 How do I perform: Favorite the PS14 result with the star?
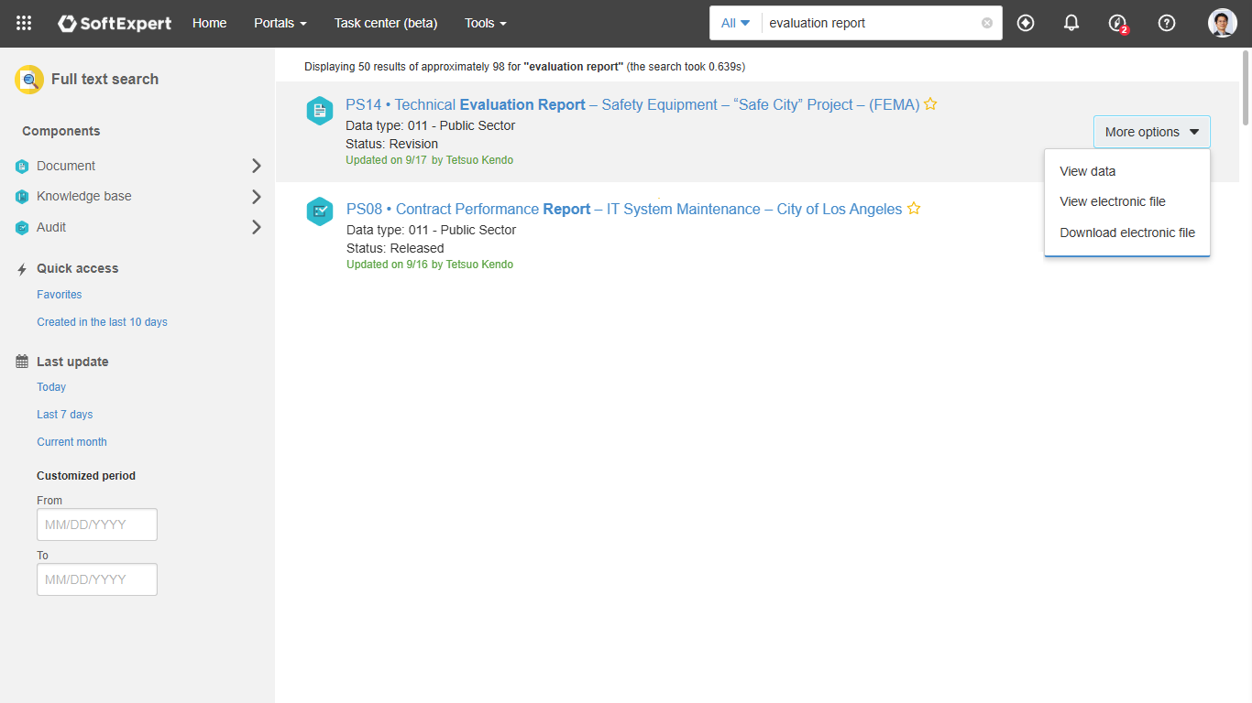[x=930, y=104]
